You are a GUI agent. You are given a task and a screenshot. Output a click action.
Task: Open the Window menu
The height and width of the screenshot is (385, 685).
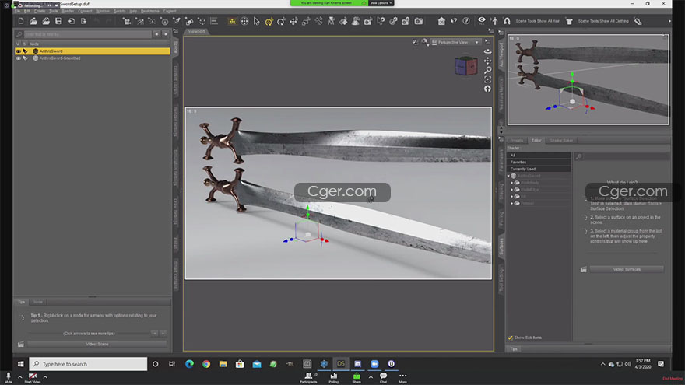tap(103, 12)
